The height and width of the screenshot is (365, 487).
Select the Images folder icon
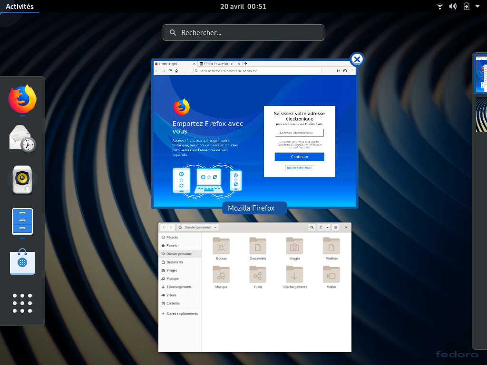294,246
